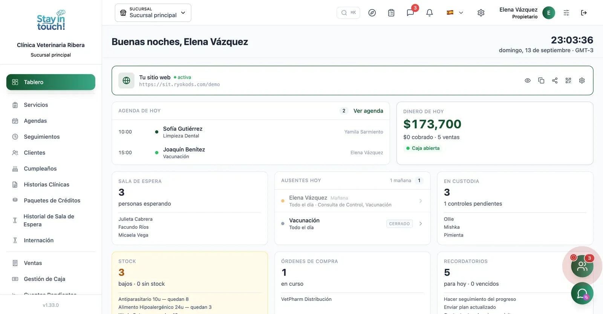603x314 pixels.
Task: Share the website link icon
Action: (555, 81)
